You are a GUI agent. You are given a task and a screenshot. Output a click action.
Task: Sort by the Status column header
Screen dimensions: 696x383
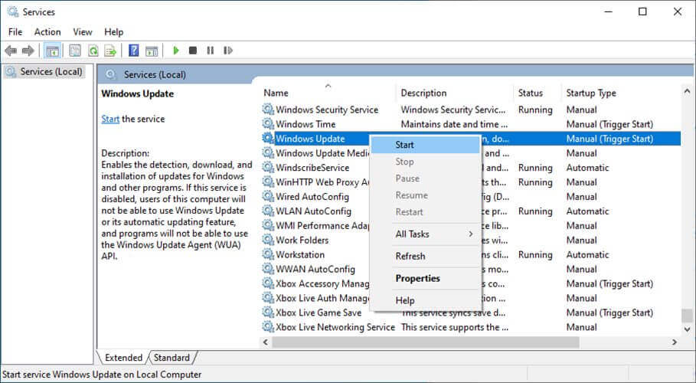click(x=537, y=93)
